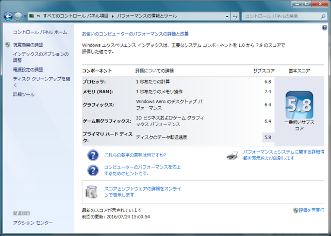The height and width of the screenshot is (236, 331).
Task: Open これらの数字の意味は何ですか? link
Action: [135, 155]
